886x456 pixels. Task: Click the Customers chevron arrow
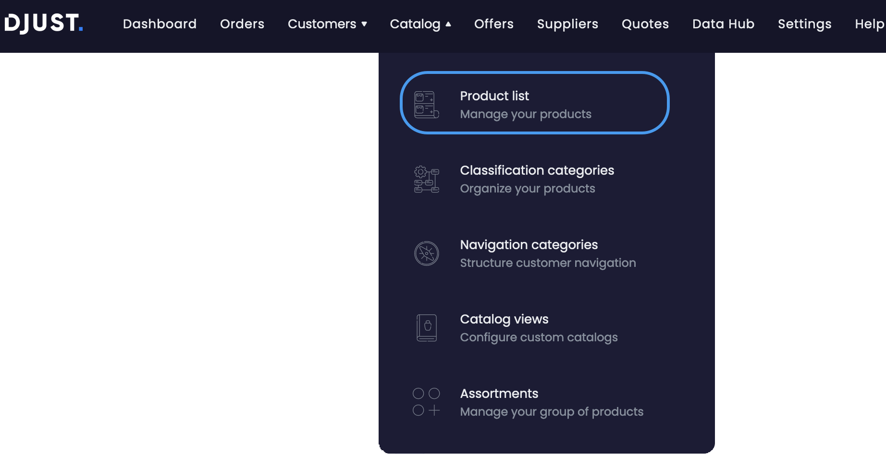pyautogui.click(x=364, y=24)
